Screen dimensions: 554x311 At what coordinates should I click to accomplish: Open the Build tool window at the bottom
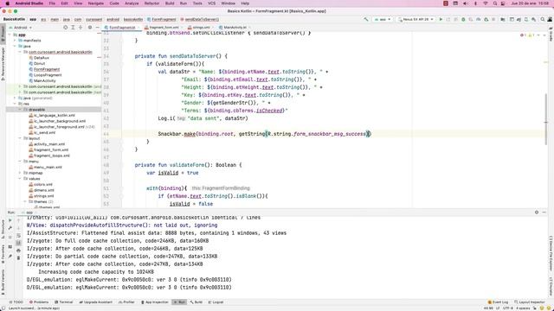196,302
